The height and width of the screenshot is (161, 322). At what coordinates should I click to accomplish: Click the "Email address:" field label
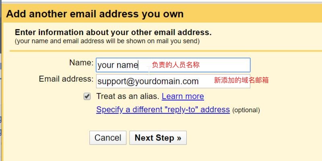(x=66, y=79)
